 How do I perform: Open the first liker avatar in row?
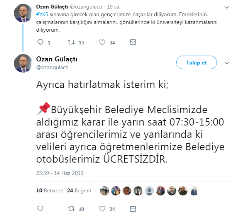(105, 191)
